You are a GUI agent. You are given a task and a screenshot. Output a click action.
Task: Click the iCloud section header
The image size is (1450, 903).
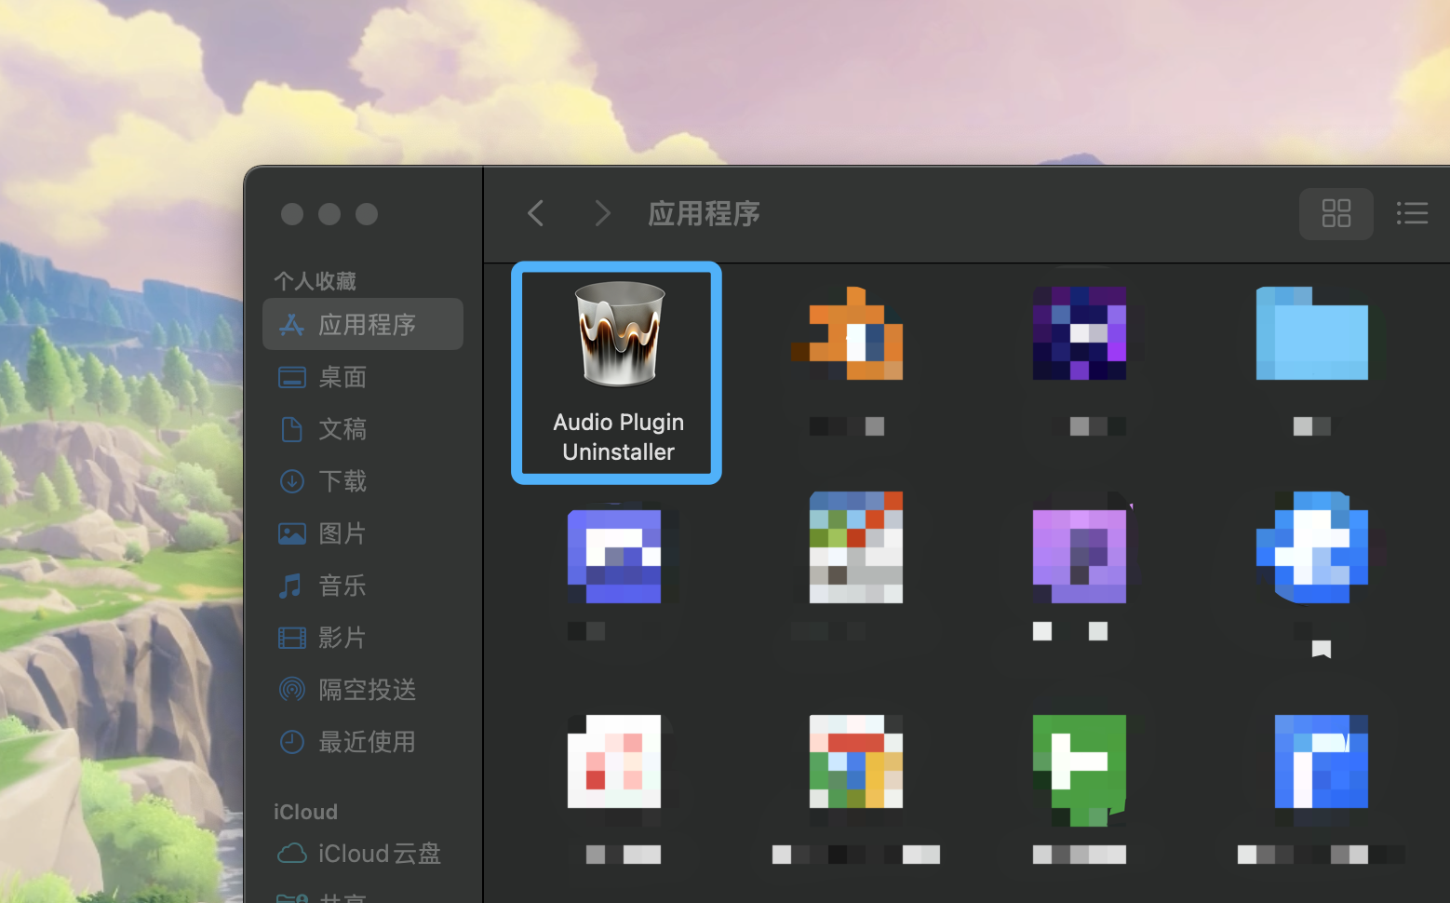pyautogui.click(x=305, y=812)
